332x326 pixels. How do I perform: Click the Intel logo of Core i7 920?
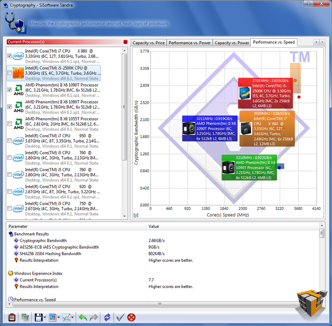point(18,192)
